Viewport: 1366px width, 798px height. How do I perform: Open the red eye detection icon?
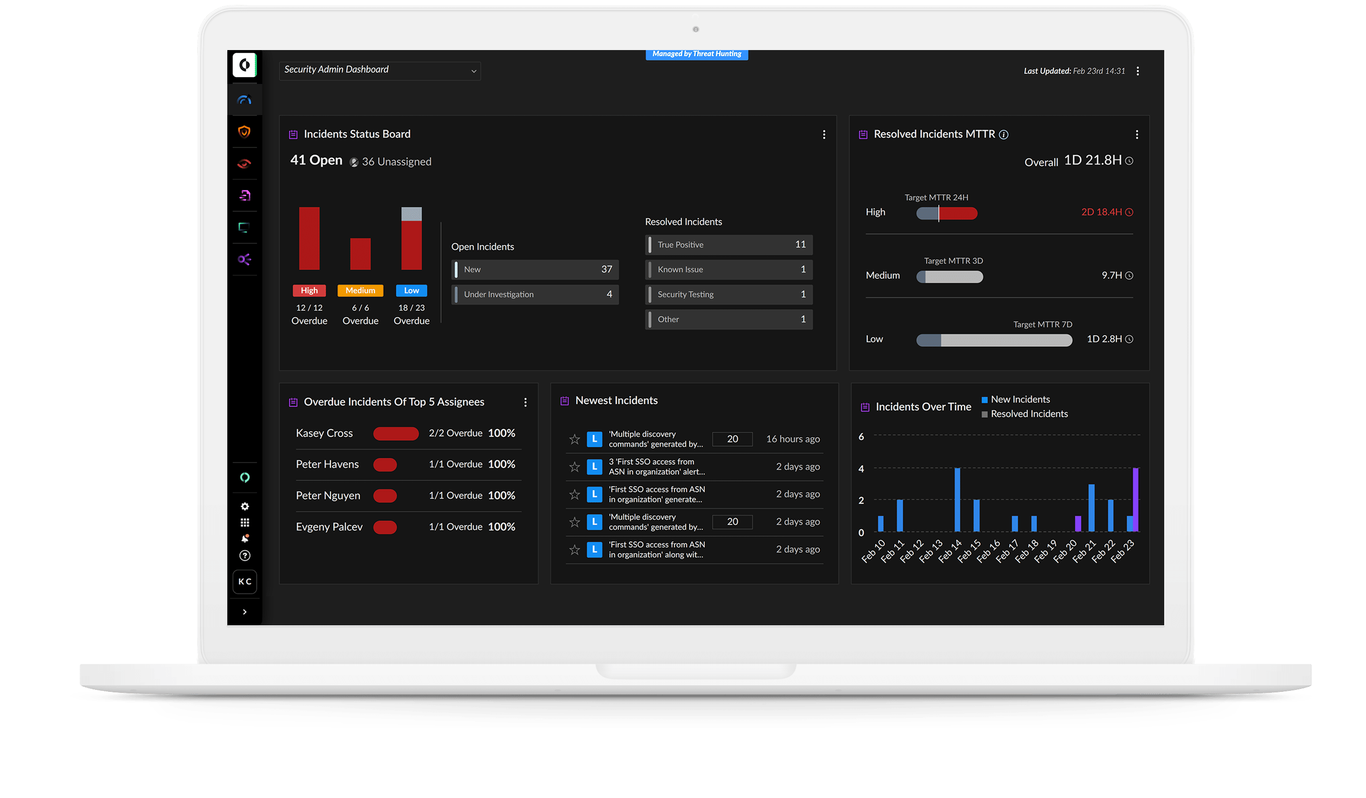244,164
